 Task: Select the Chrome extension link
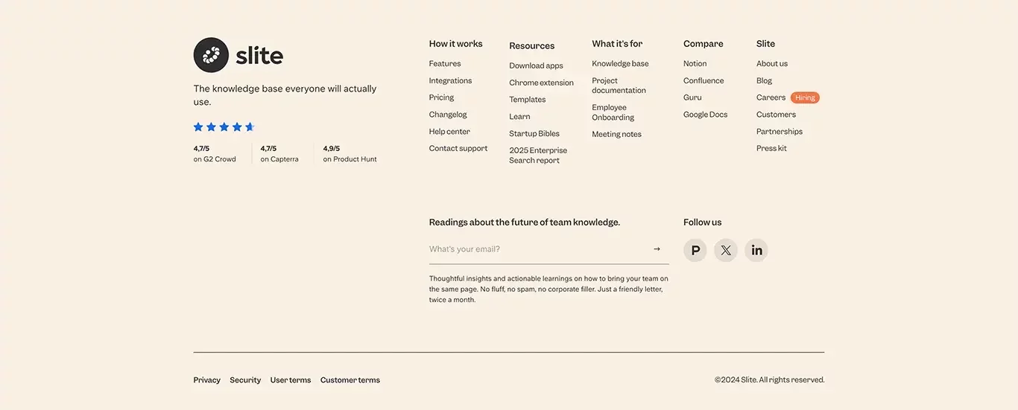click(542, 83)
